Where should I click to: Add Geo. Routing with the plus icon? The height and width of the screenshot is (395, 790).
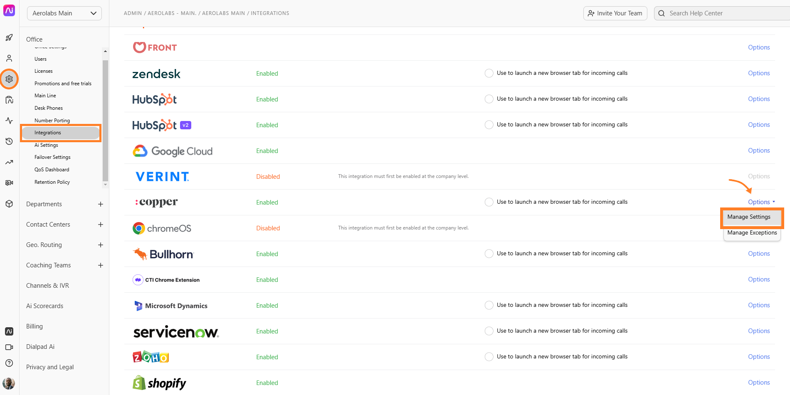tap(101, 245)
